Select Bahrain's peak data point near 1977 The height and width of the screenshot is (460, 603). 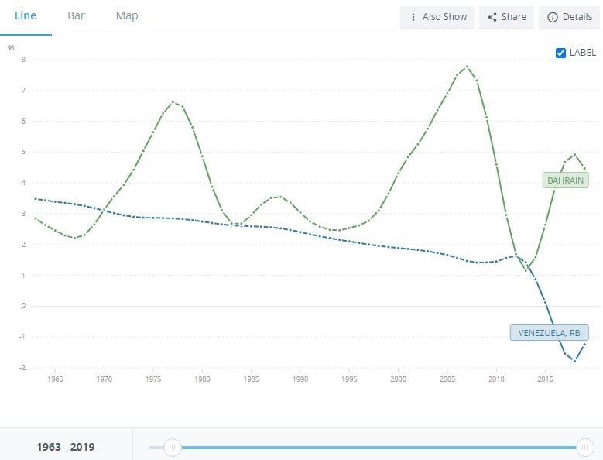pos(173,102)
